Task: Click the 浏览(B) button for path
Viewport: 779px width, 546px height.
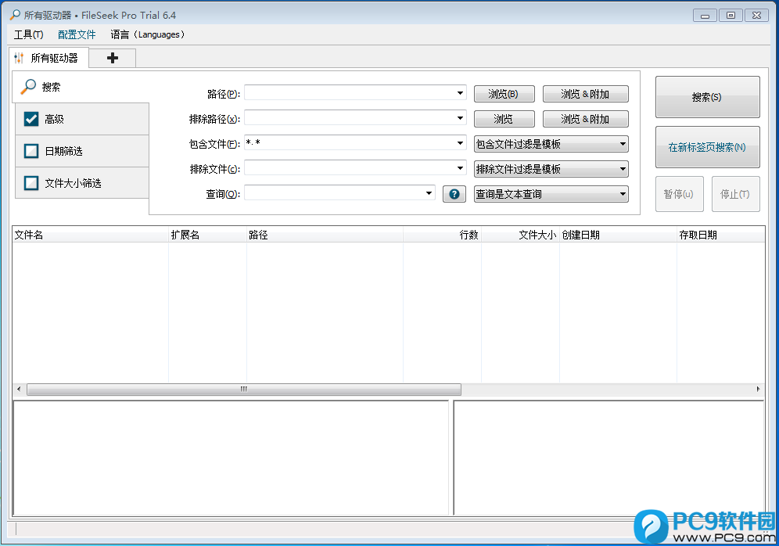Action: [504, 94]
